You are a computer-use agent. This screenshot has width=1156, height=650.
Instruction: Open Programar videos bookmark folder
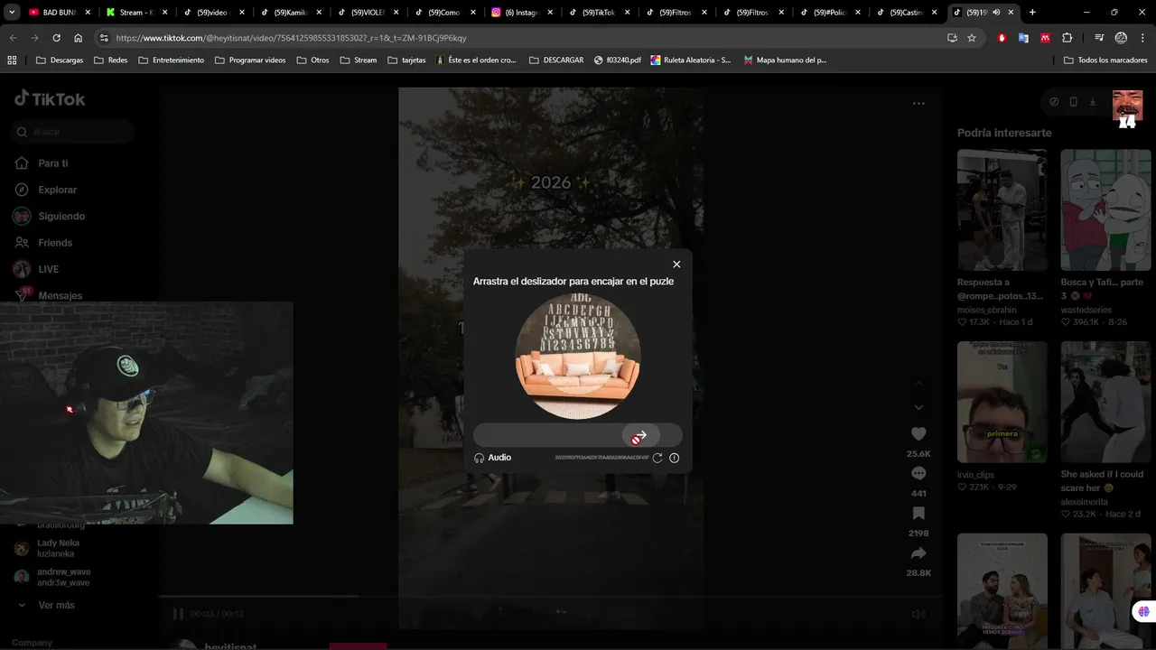[250, 60]
